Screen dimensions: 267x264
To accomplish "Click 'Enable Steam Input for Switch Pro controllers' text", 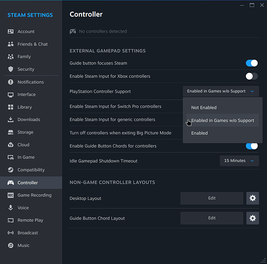I will [x=115, y=106].
